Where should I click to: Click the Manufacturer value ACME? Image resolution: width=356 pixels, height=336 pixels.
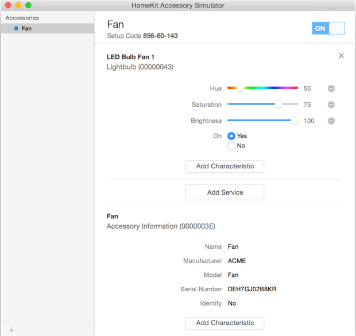pos(237,261)
